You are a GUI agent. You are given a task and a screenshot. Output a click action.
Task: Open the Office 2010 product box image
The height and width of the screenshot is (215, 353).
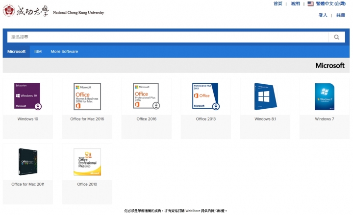click(x=87, y=162)
